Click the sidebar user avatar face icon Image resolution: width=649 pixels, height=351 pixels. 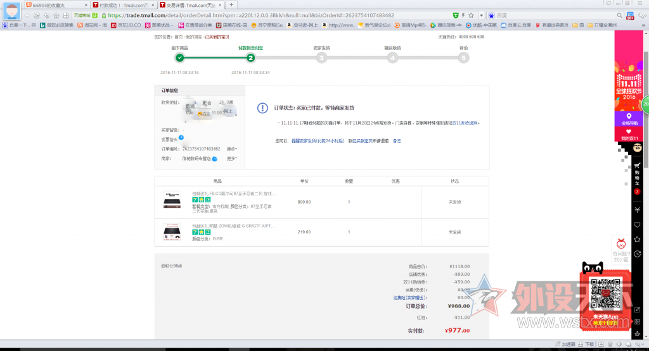click(x=638, y=148)
